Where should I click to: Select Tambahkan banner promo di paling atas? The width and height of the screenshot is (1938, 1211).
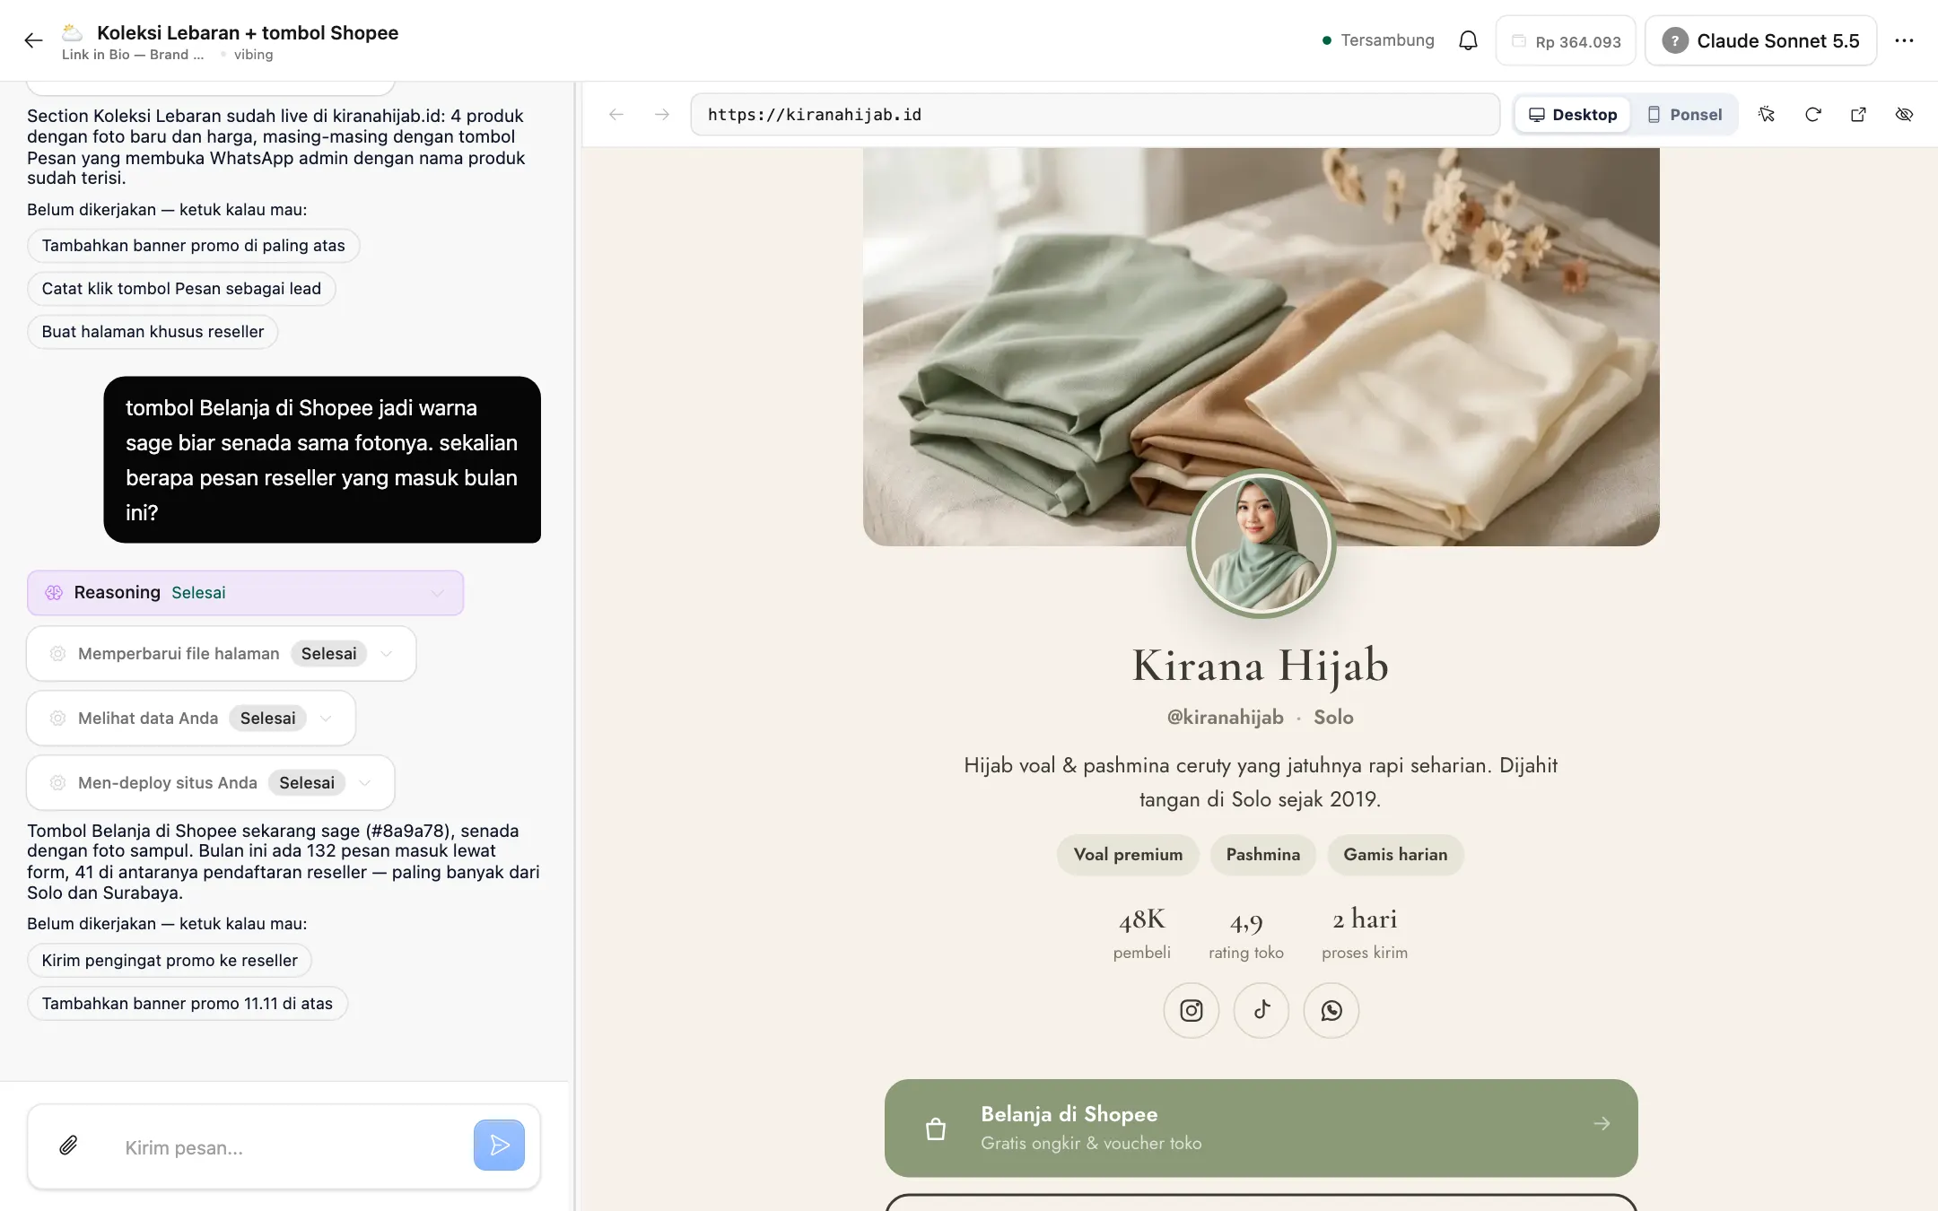[193, 246]
